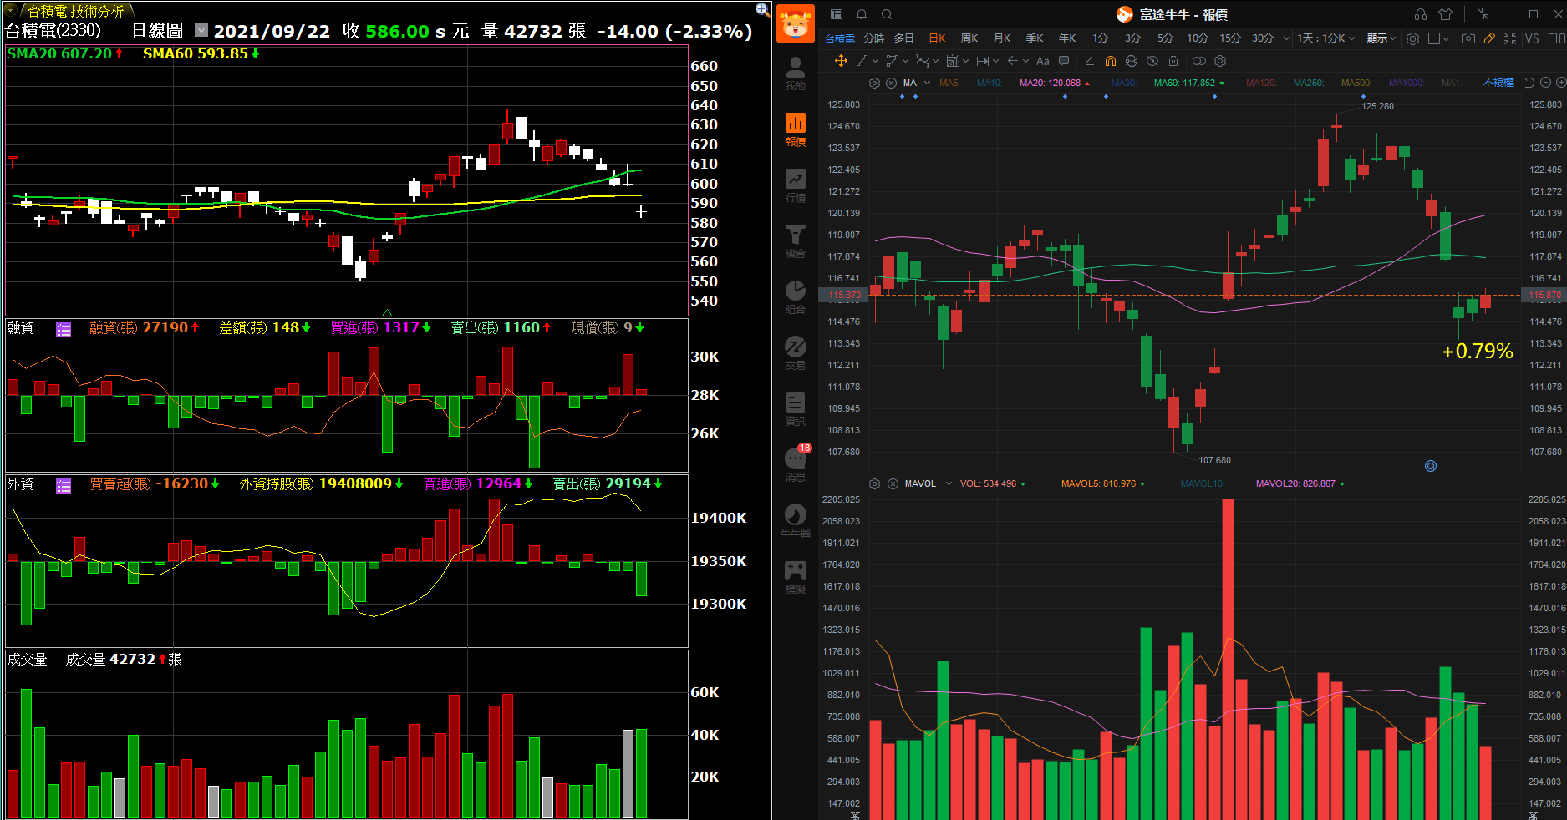
Task: Remove the MA indicator with X icon
Action: tap(892, 83)
